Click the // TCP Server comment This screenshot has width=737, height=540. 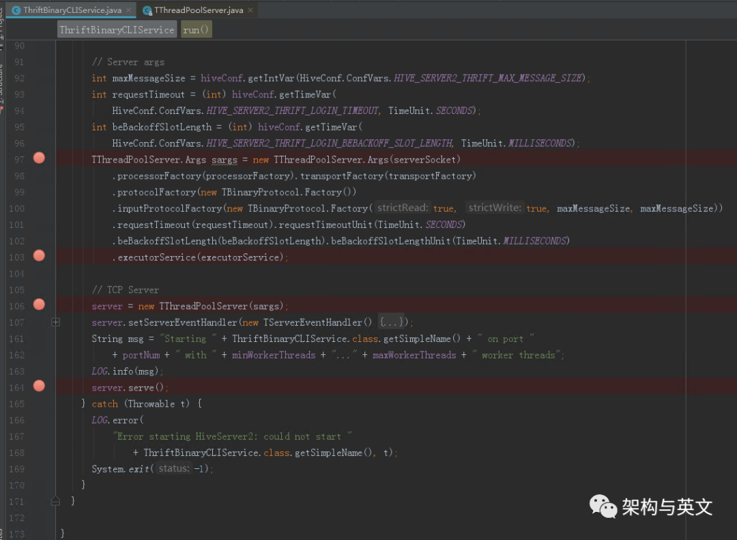point(126,289)
